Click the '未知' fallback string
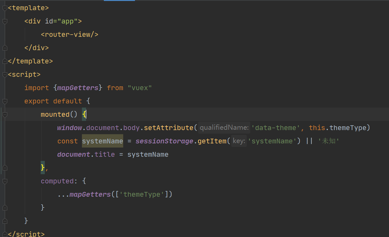The width and height of the screenshot is (389, 237). pyautogui.click(x=329, y=141)
